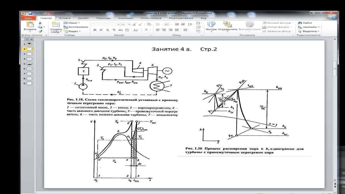
Task: Minimize the ribbon with the caret icon
Action: pos(328,18)
